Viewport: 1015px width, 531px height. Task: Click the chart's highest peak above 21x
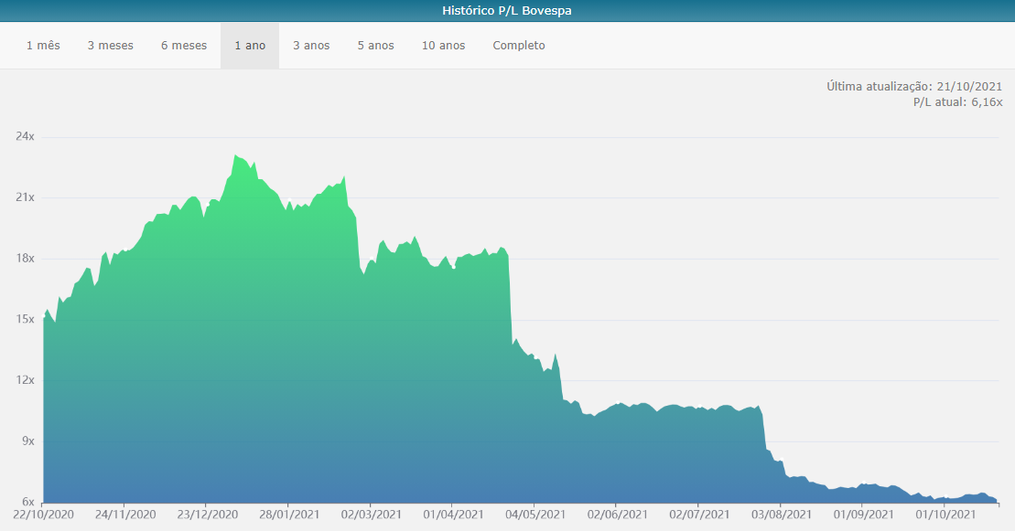(235, 156)
